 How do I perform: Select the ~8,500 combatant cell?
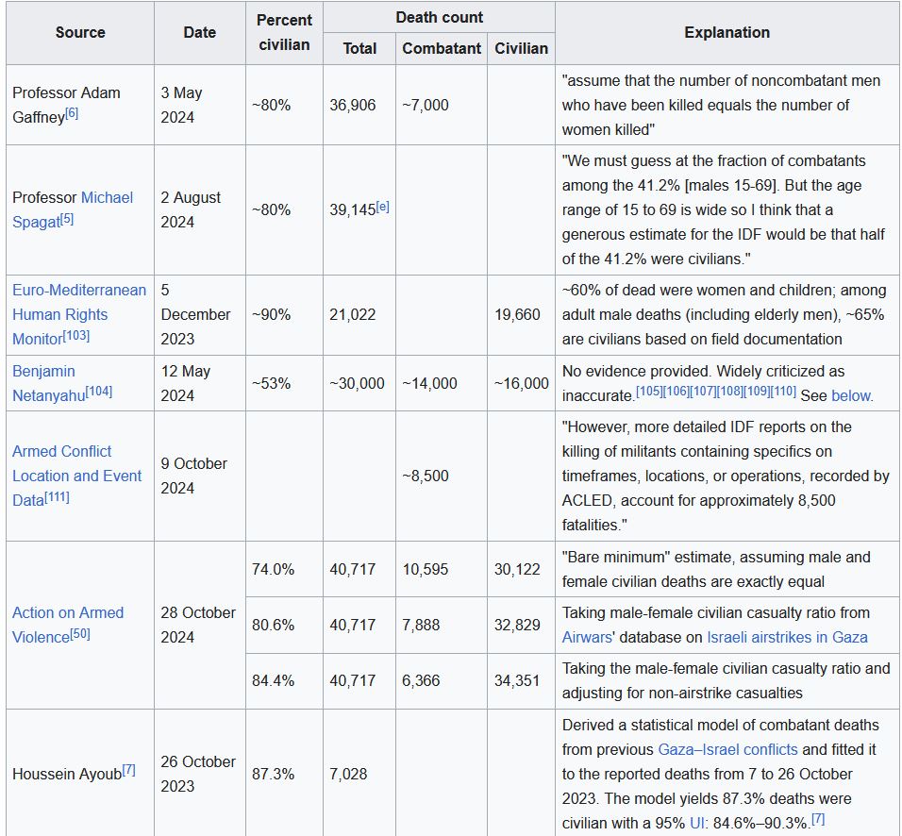442,476
